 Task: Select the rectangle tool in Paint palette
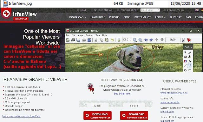point(190,70)
